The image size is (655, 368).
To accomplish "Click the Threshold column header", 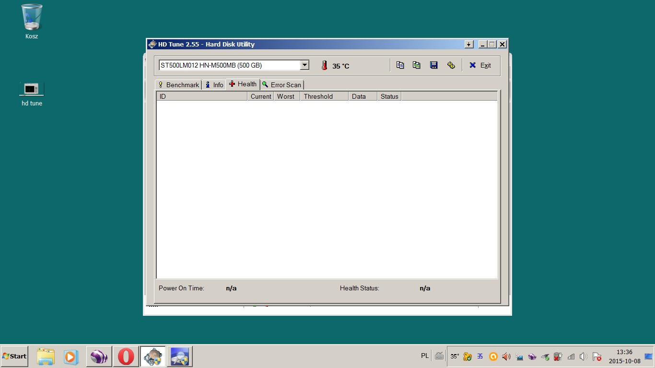I will [324, 96].
